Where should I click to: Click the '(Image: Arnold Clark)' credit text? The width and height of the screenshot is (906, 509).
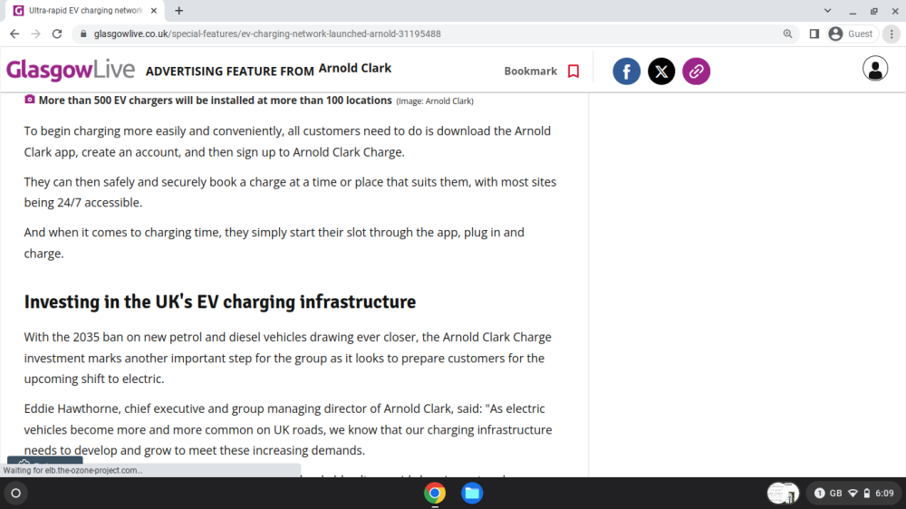(x=435, y=101)
